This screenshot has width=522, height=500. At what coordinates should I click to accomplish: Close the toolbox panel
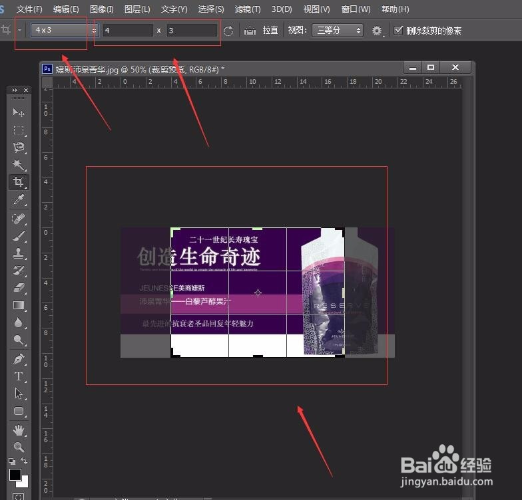(x=26, y=90)
